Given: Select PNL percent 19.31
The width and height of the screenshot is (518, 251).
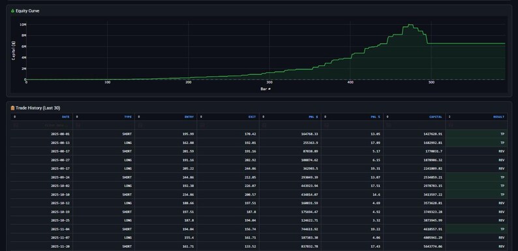Looking at the screenshot, I should coord(375,168).
